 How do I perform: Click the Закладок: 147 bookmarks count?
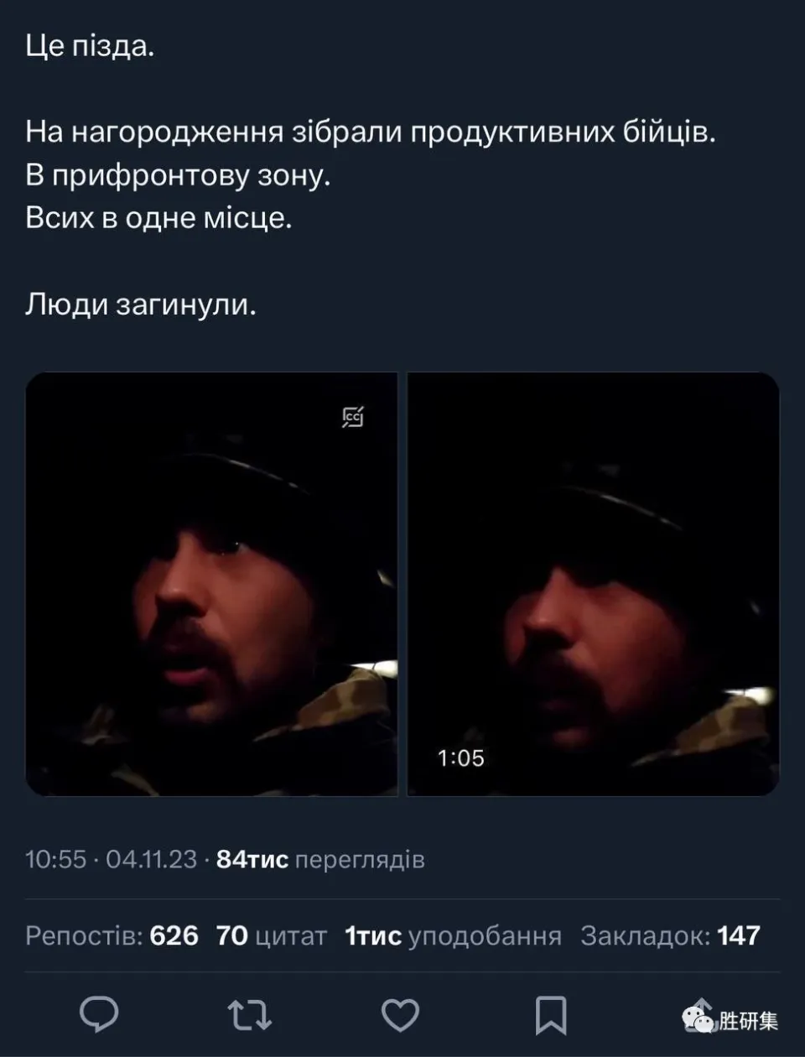tap(670, 935)
